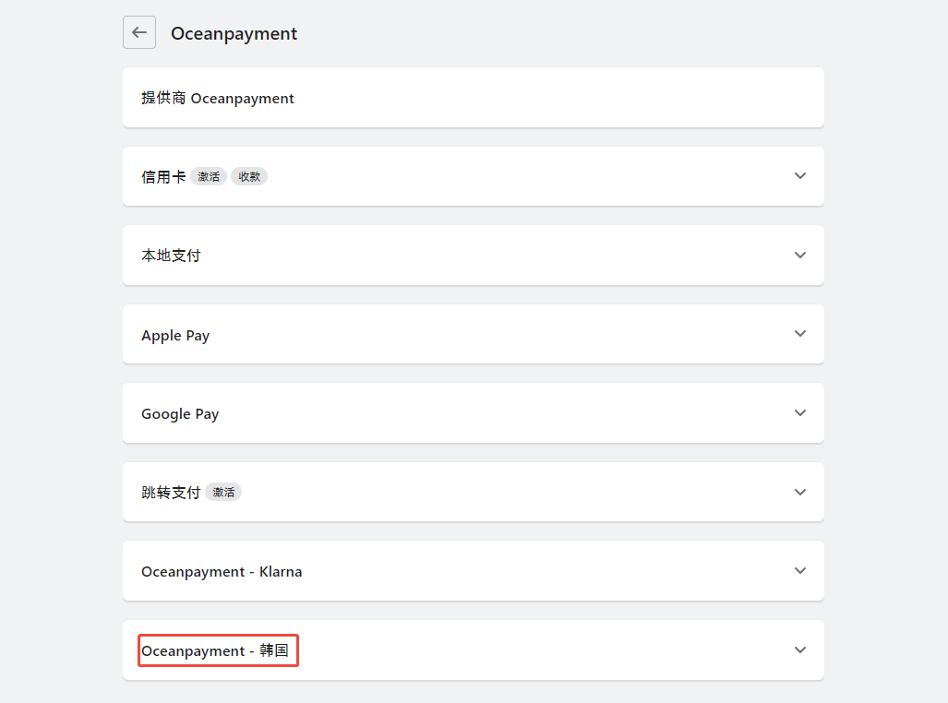Click the 激活 badge next to 信用卡

click(x=209, y=177)
